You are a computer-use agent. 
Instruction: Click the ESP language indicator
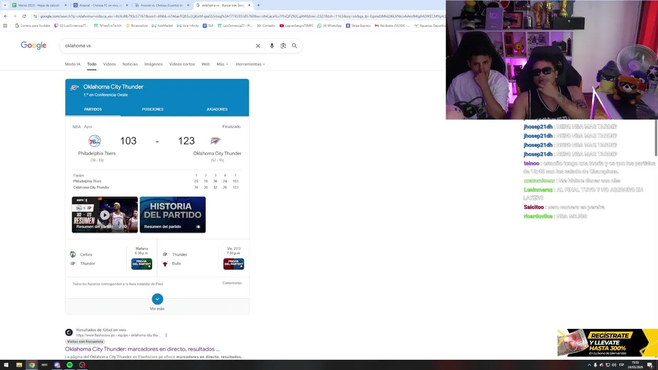point(622,365)
